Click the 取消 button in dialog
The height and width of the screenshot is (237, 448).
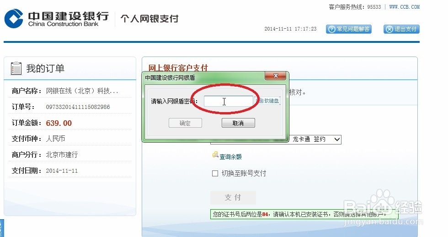pyautogui.click(x=238, y=123)
